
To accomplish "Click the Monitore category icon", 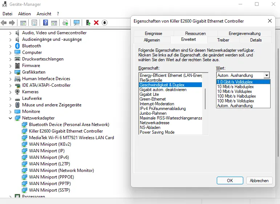I will [x=17, y=111].
